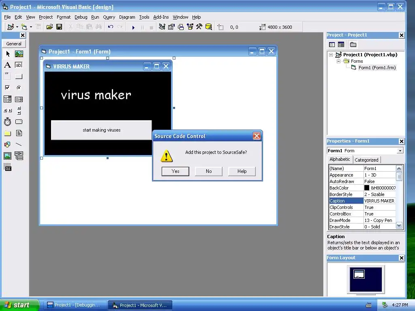The width and height of the screenshot is (415, 311).
Task: Click the Add Form toolbar icon
Action: tap(24, 27)
